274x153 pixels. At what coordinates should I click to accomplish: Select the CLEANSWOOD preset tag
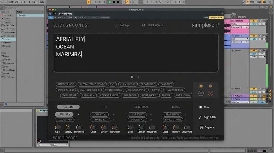(x=128, y=84)
